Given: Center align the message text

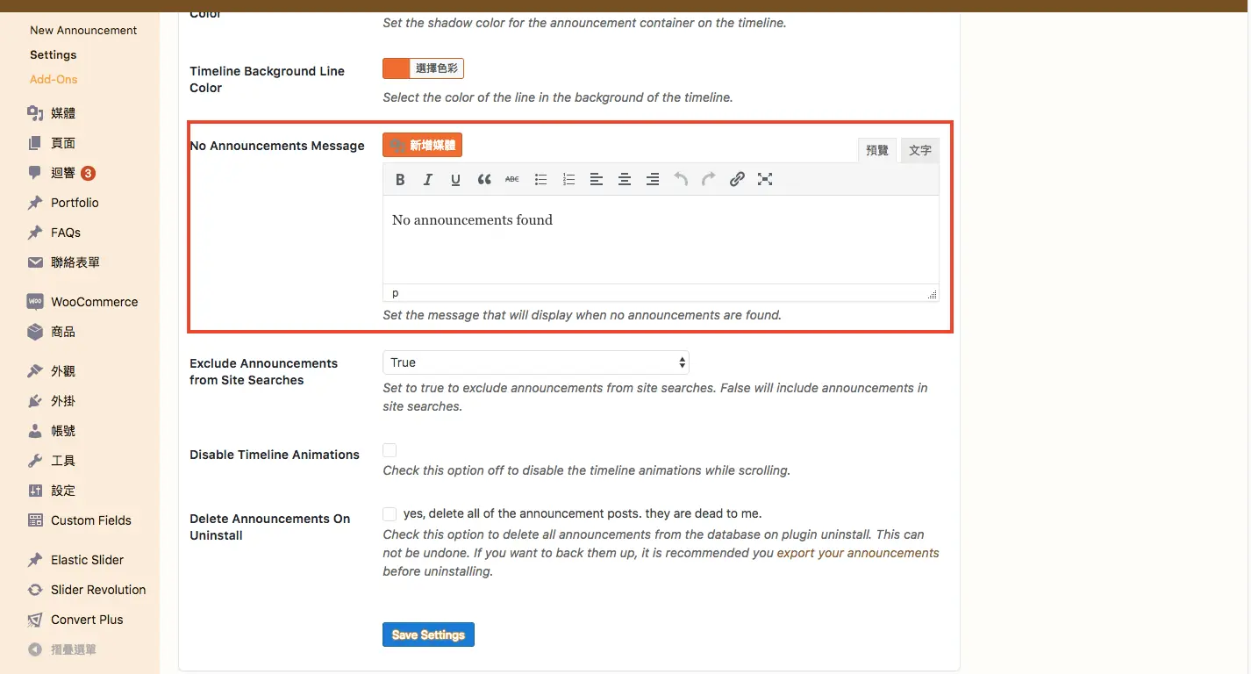Looking at the screenshot, I should (625, 179).
